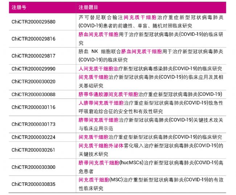This screenshot has height=195, width=236.
Task: Select registration number ChiCTR2000030835
Action: pyautogui.click(x=33, y=184)
